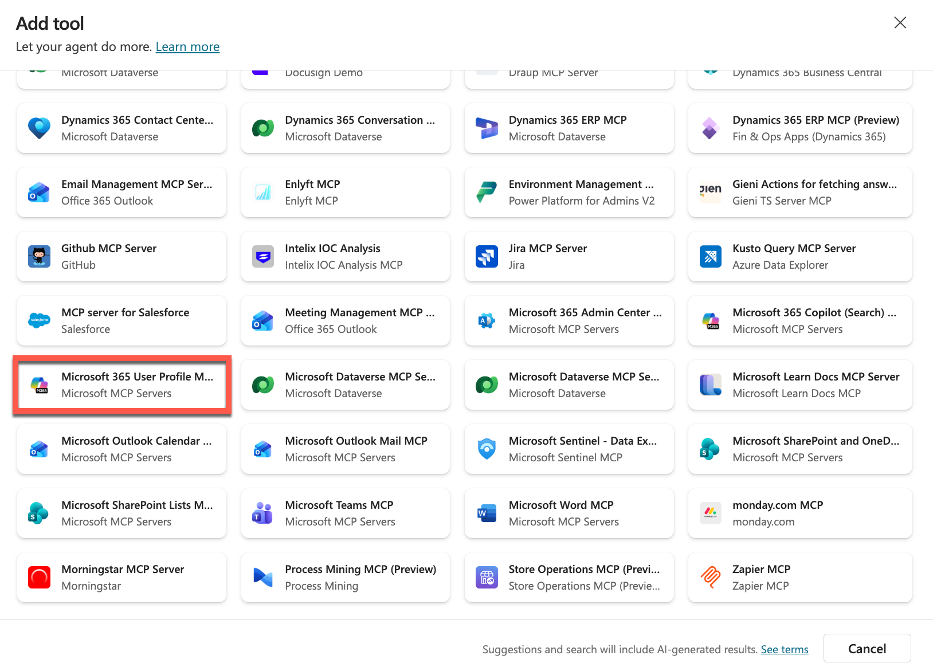The width and height of the screenshot is (933, 667).
Task: Open the Learn more link
Action: (187, 46)
